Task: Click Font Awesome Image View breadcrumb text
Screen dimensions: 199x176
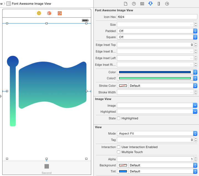Action: click(x=32, y=4)
